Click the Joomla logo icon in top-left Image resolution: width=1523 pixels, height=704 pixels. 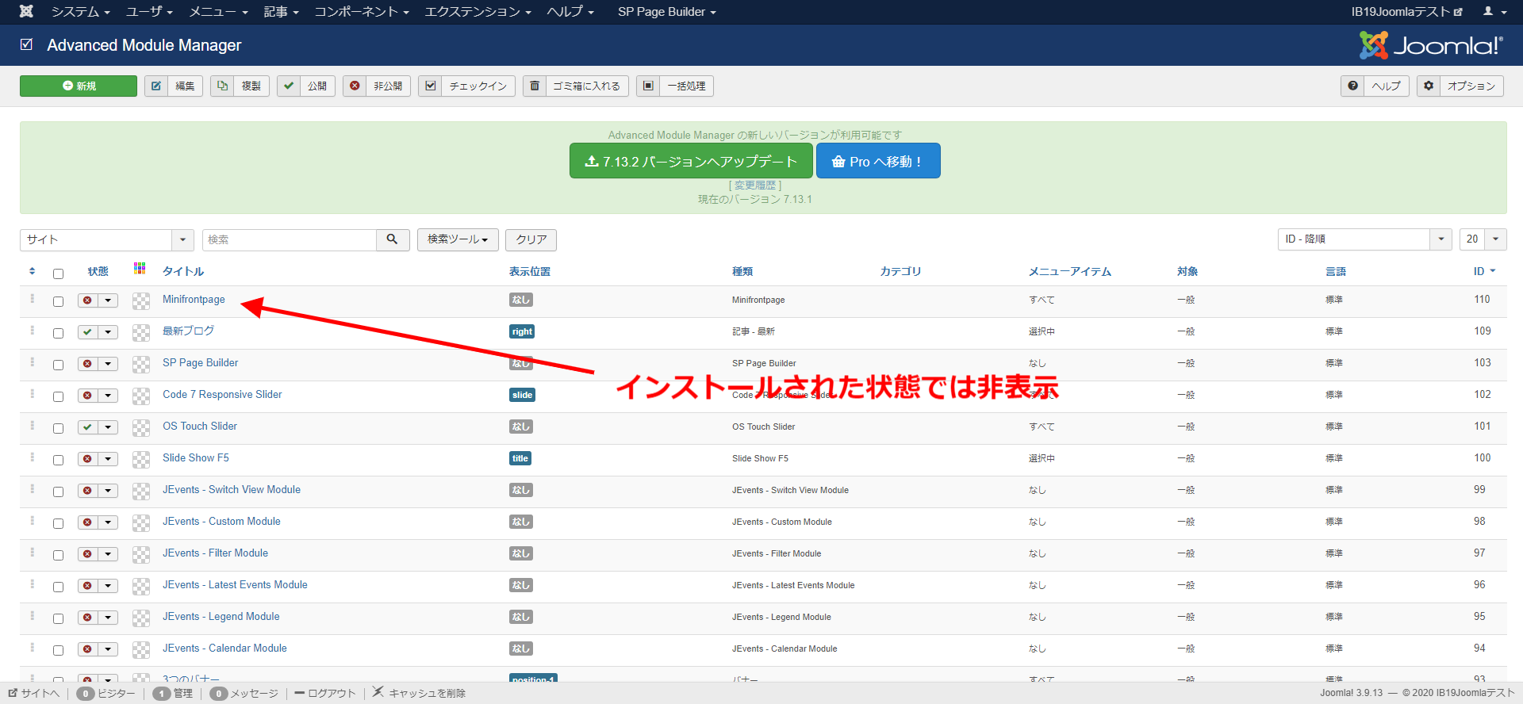[x=26, y=11]
